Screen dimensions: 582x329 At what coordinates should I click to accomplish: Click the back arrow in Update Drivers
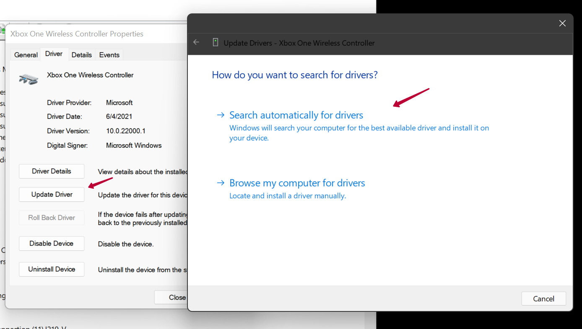tap(196, 42)
